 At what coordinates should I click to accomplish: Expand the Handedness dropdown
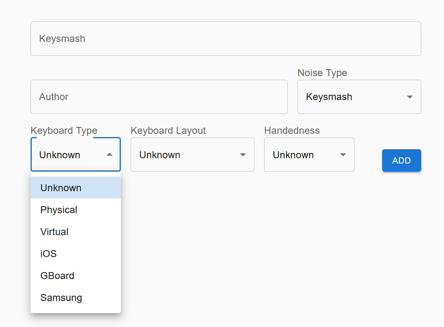(x=303, y=155)
